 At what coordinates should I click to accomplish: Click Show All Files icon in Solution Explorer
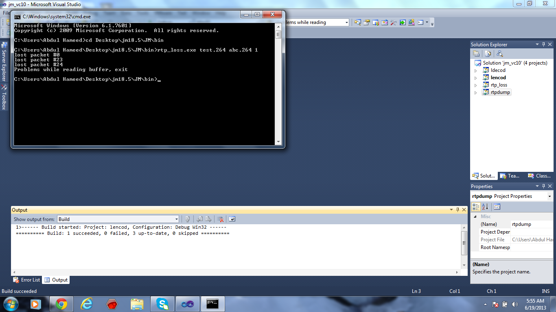488,54
